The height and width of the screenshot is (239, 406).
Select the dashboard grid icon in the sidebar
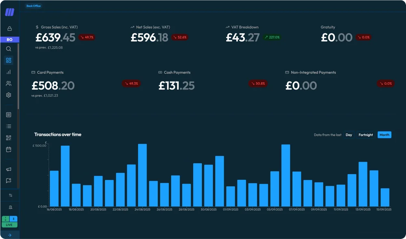pyautogui.click(x=9, y=60)
